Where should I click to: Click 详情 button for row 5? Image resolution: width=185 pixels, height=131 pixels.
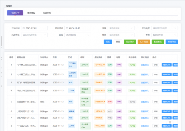pos(156,102)
